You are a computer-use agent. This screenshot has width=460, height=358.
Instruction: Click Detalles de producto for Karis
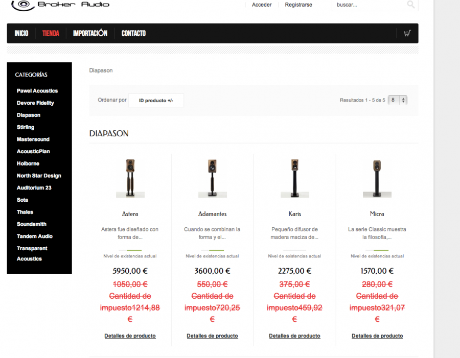[x=294, y=336]
